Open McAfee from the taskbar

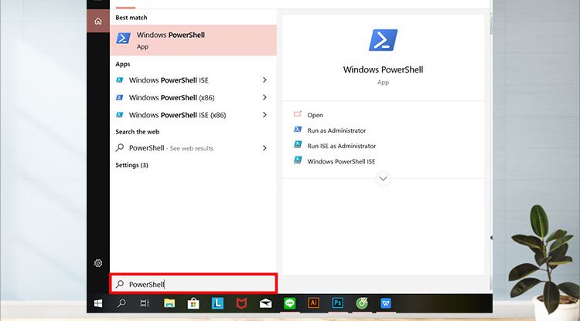241,303
